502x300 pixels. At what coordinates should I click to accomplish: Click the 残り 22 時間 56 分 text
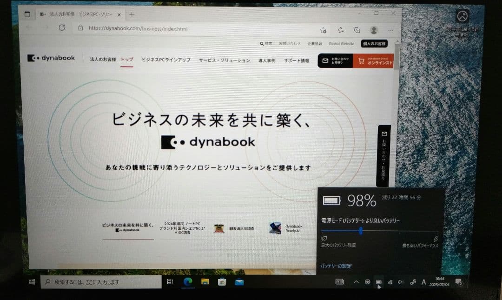402,197
